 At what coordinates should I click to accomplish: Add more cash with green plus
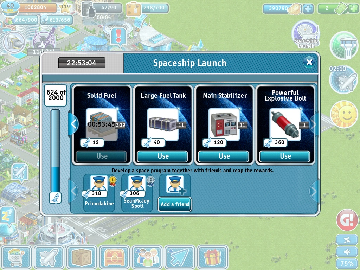pyautogui.click(x=354, y=8)
